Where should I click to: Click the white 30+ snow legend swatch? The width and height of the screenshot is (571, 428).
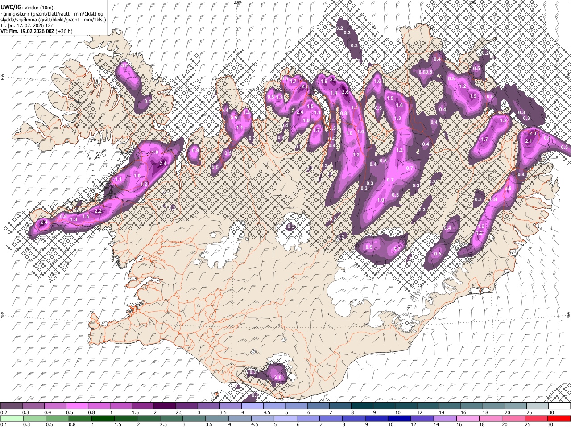coord(559,406)
